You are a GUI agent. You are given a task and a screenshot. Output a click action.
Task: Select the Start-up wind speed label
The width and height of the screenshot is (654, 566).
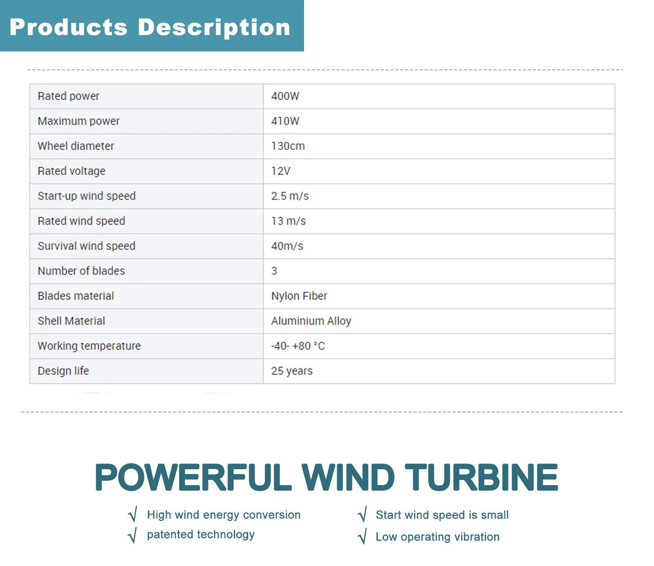click(87, 196)
